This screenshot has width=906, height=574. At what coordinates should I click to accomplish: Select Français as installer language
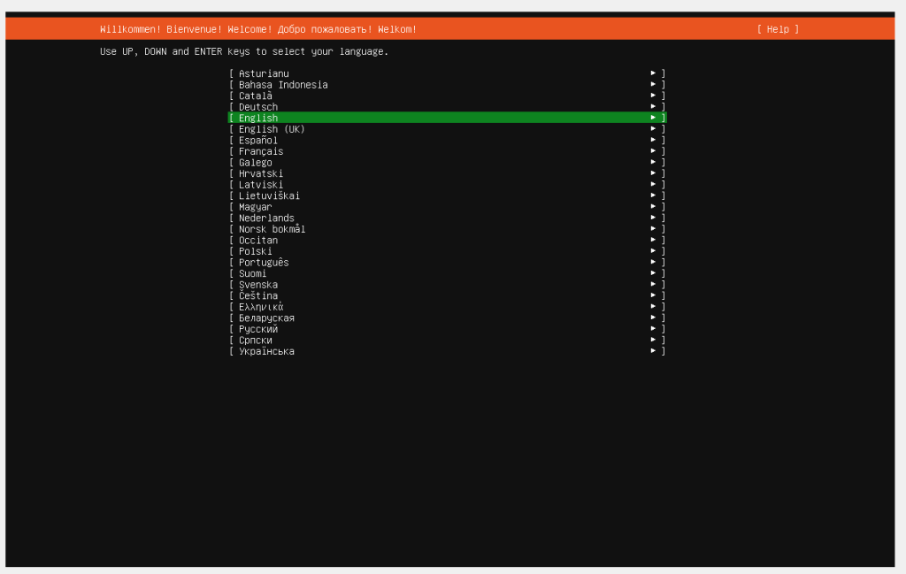pos(261,151)
